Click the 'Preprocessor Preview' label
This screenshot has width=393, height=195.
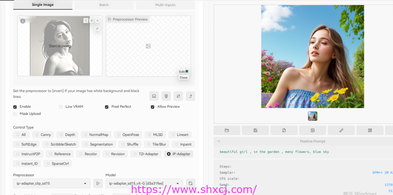(x=130, y=19)
